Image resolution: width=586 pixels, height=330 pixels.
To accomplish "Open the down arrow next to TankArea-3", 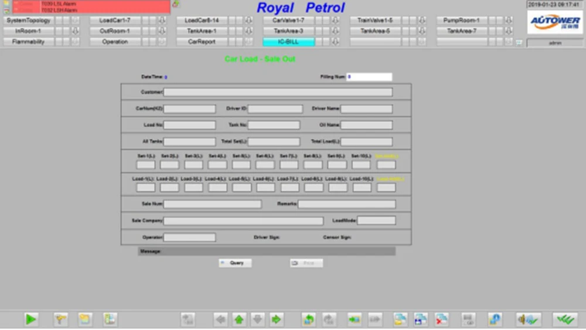I will click(x=335, y=31).
